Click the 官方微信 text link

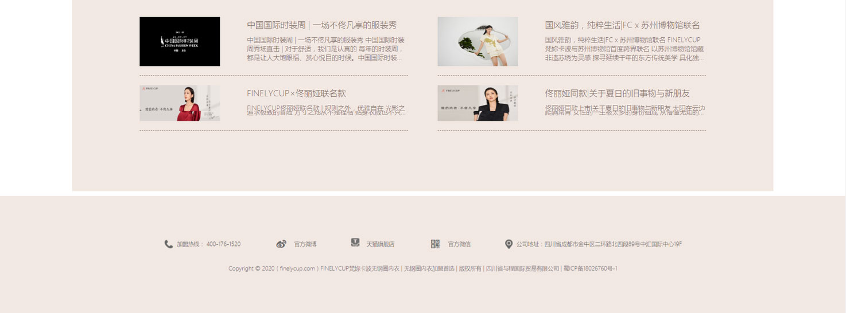click(459, 244)
